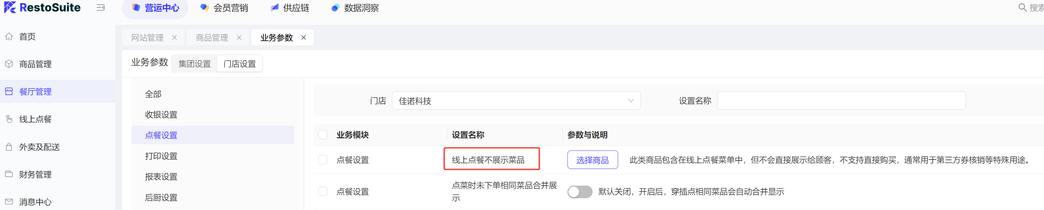Screen dimensions: 1044x210
Task: Switch to the 商品管理 page tab
Action: [x=212, y=38]
